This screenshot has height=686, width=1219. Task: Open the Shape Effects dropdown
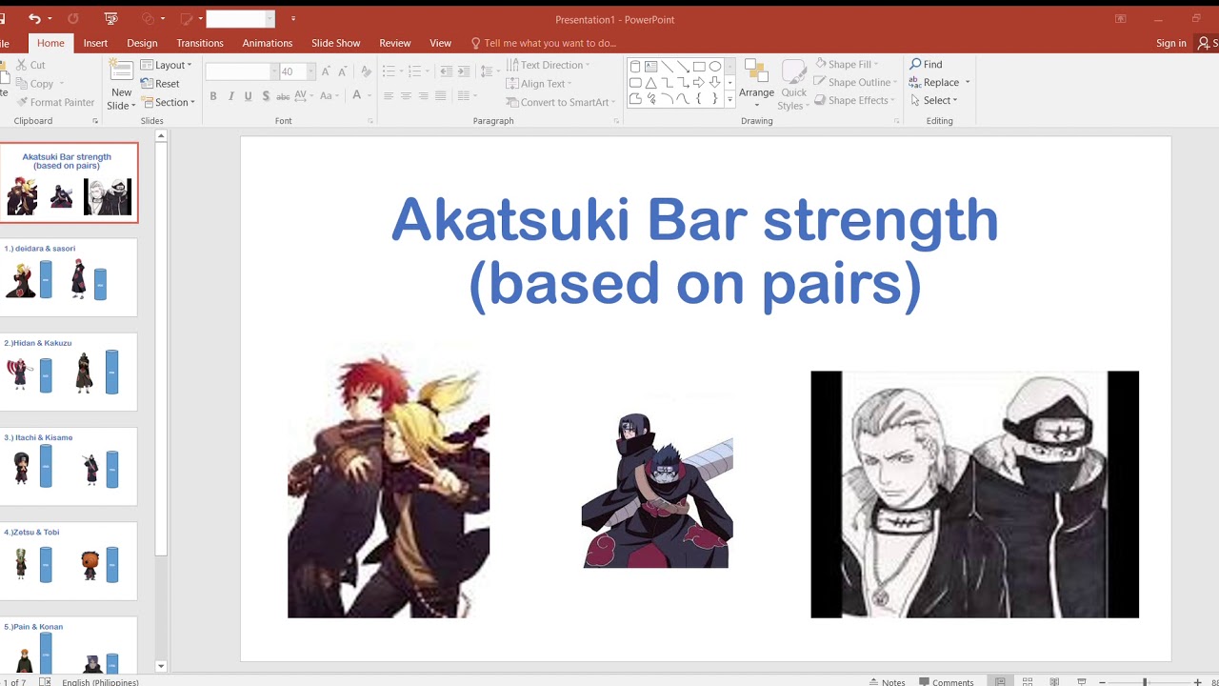(854, 100)
